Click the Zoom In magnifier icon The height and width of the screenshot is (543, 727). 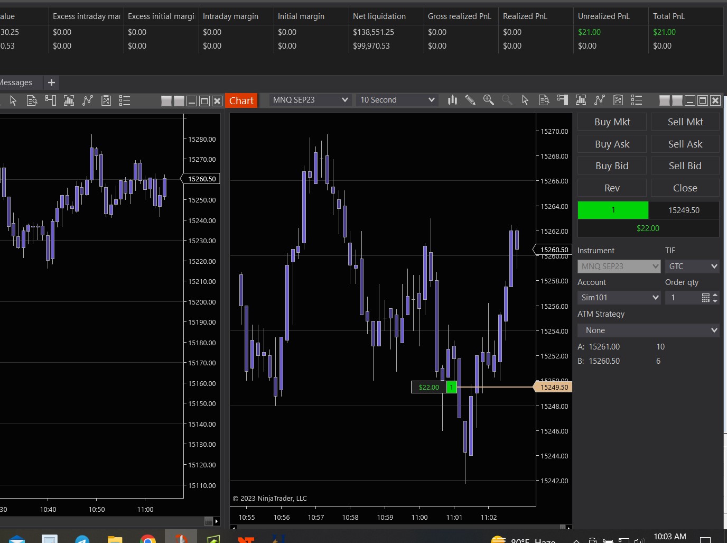[x=488, y=100]
